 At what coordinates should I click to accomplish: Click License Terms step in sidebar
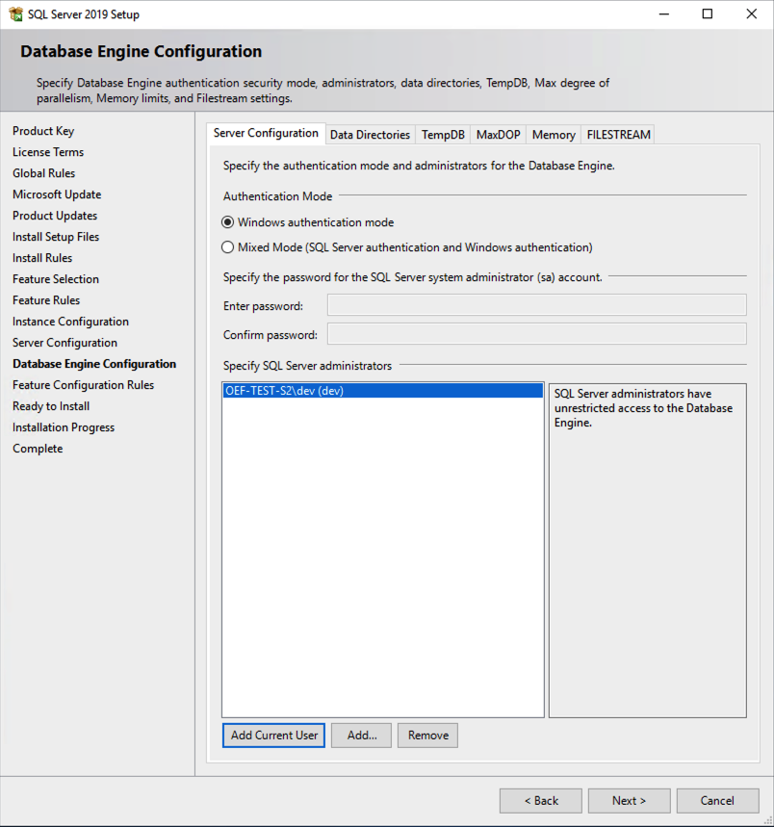coord(48,152)
